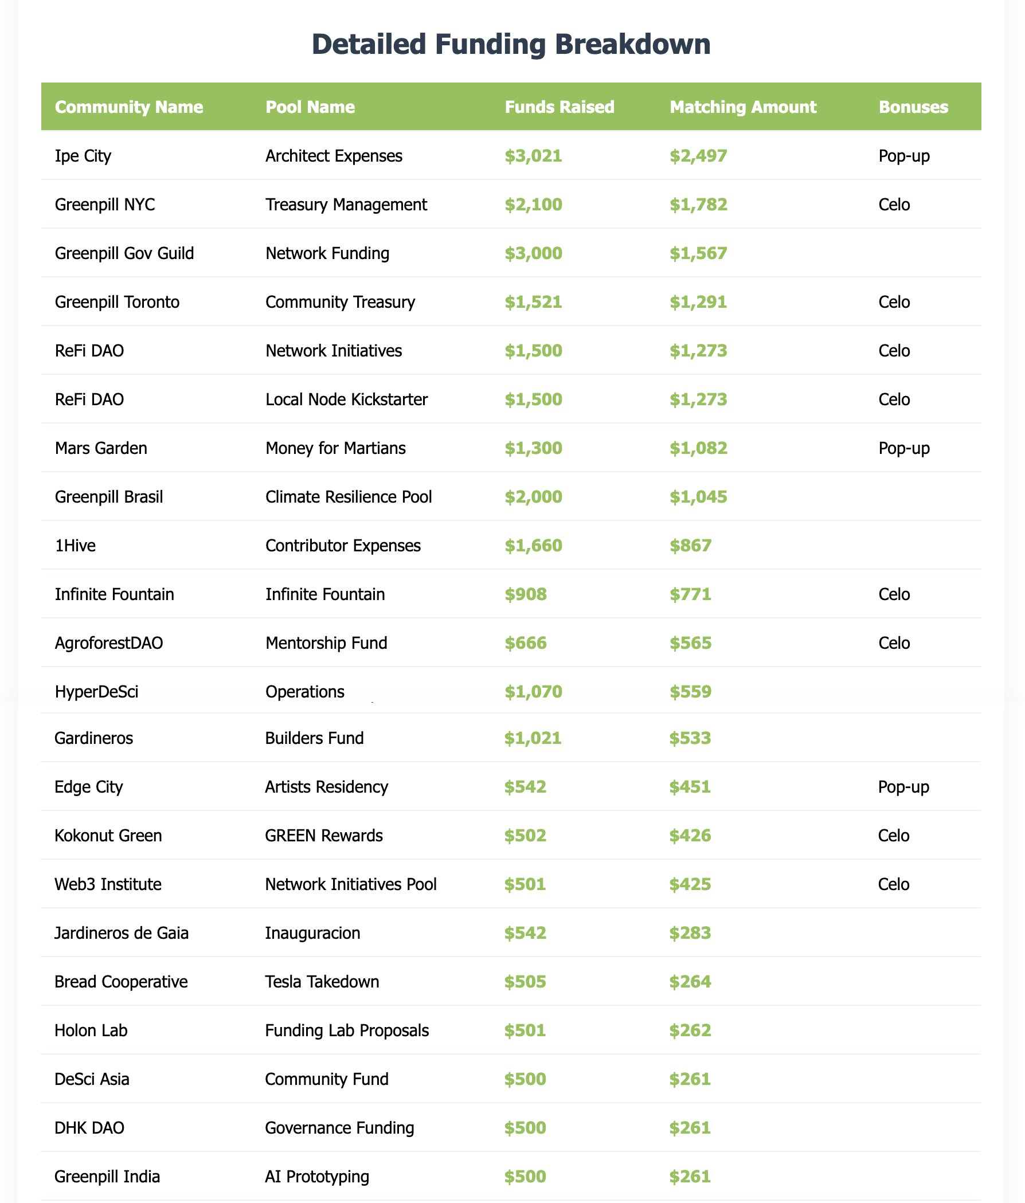The image size is (1025, 1203).
Task: Click the Celo bonus for Greenpill NYC
Action: click(x=894, y=205)
